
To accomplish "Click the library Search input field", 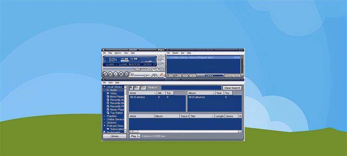I will point(191,88).
